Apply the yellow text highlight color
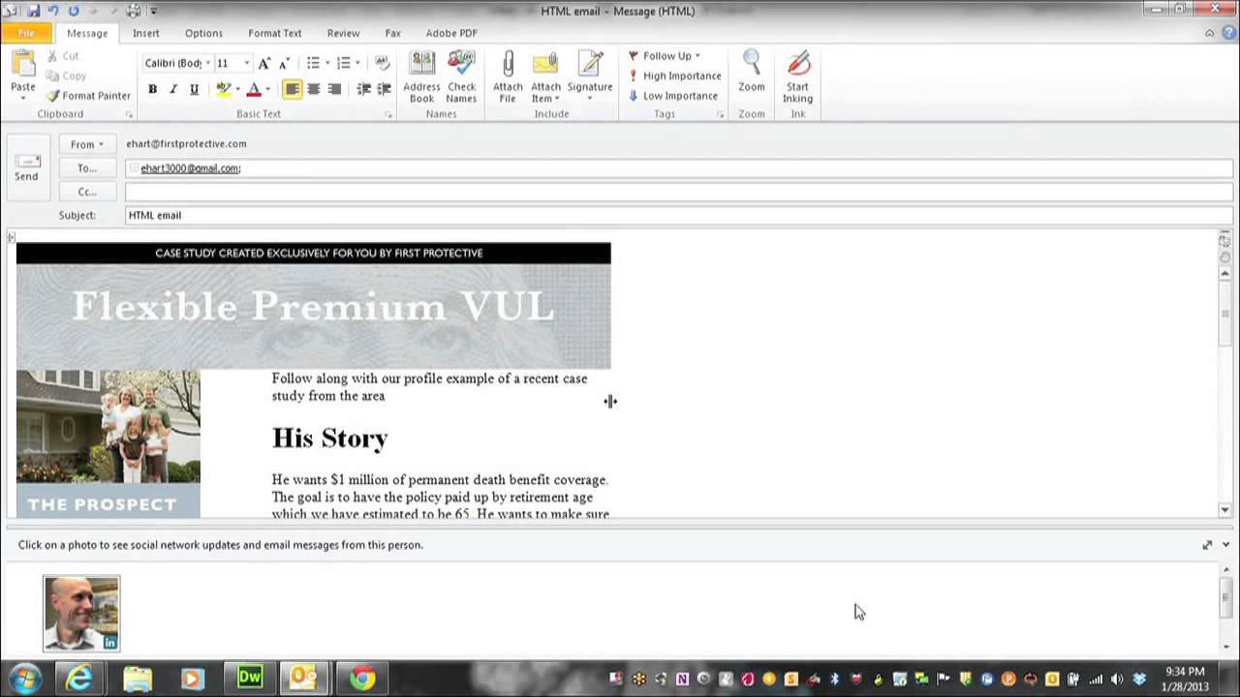 (223, 89)
